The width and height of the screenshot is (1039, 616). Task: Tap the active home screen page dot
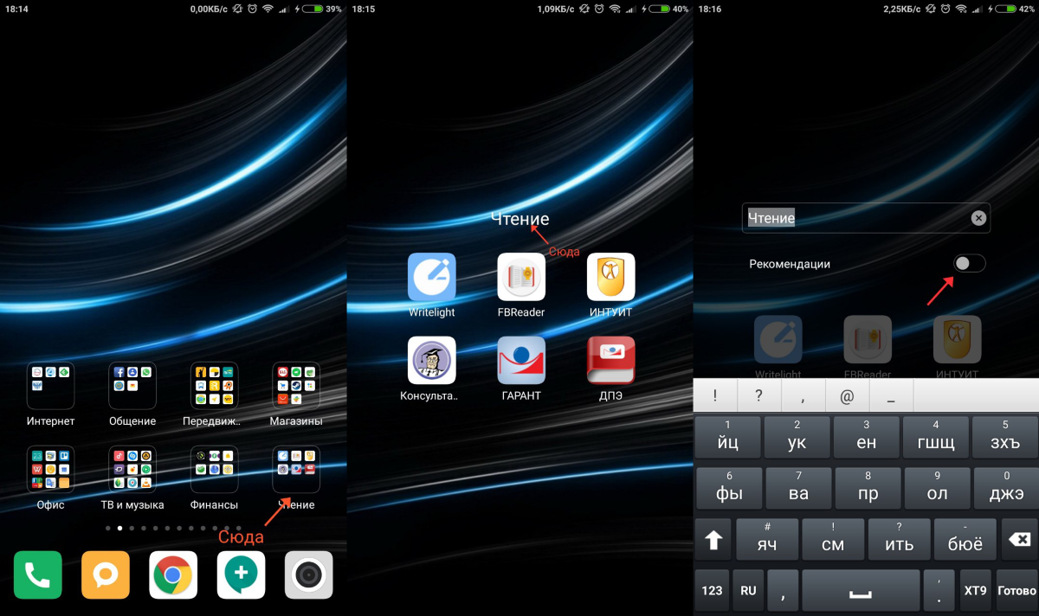tap(119, 527)
